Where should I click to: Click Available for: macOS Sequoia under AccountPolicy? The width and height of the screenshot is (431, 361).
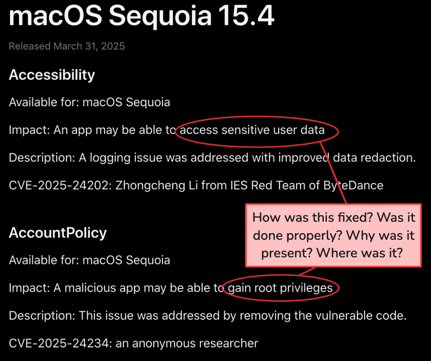[x=89, y=260]
